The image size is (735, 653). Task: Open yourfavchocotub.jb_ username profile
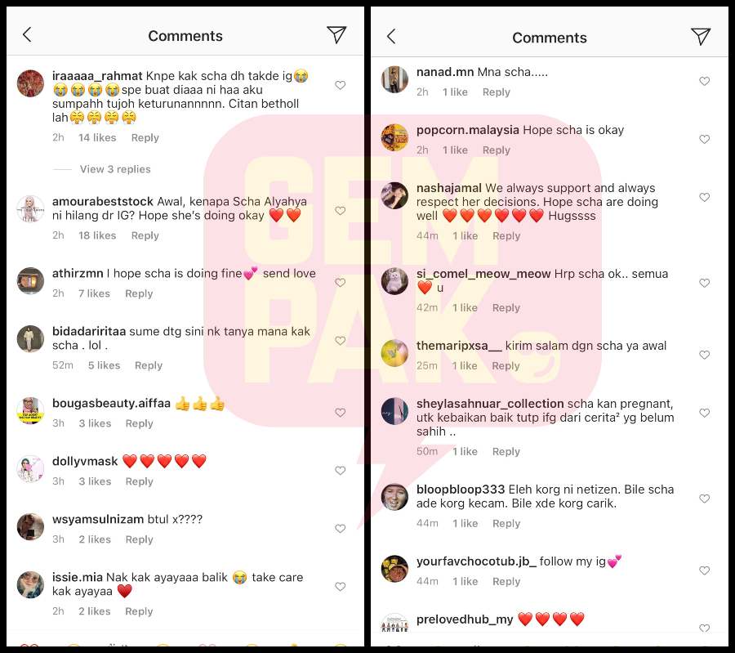coord(476,561)
